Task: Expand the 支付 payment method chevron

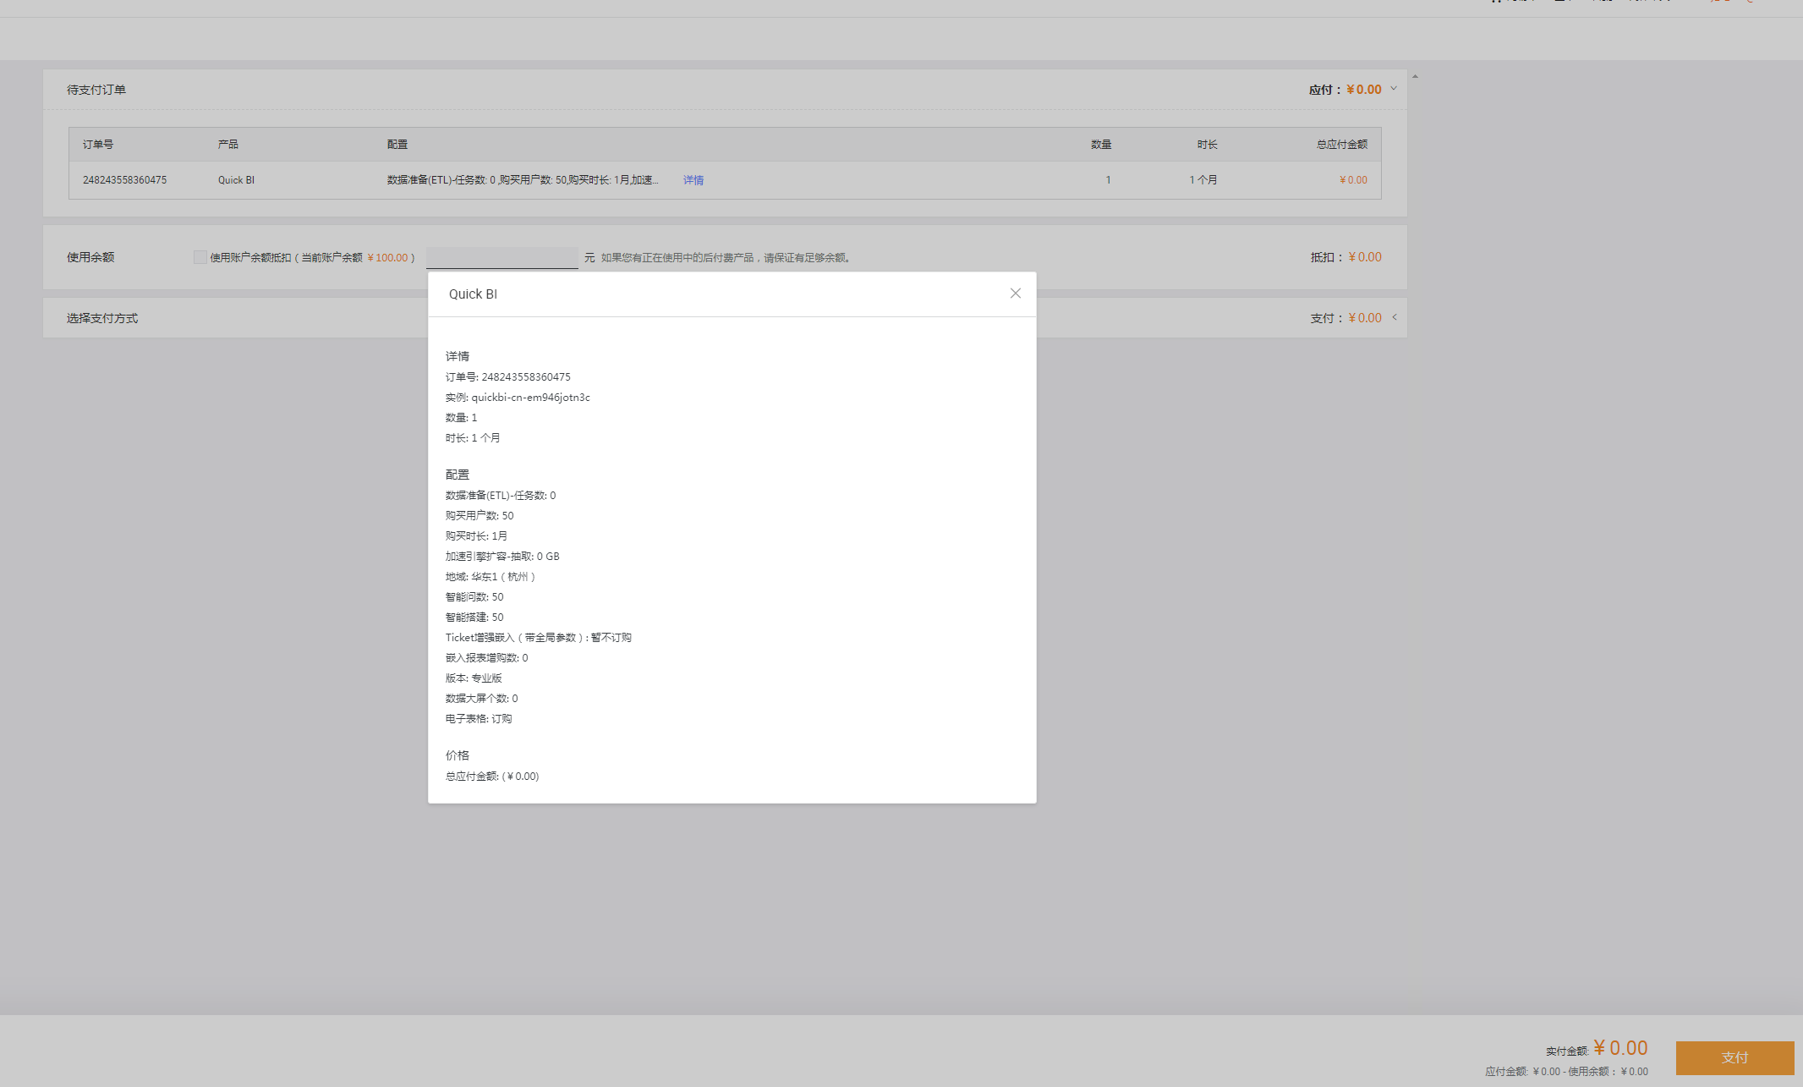Action: pos(1395,317)
